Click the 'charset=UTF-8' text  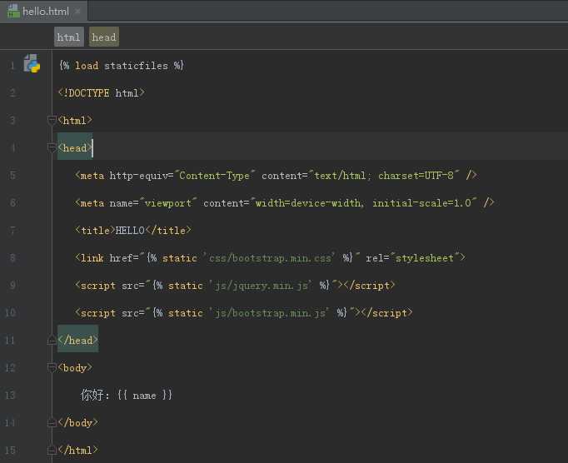pyautogui.click(x=416, y=176)
